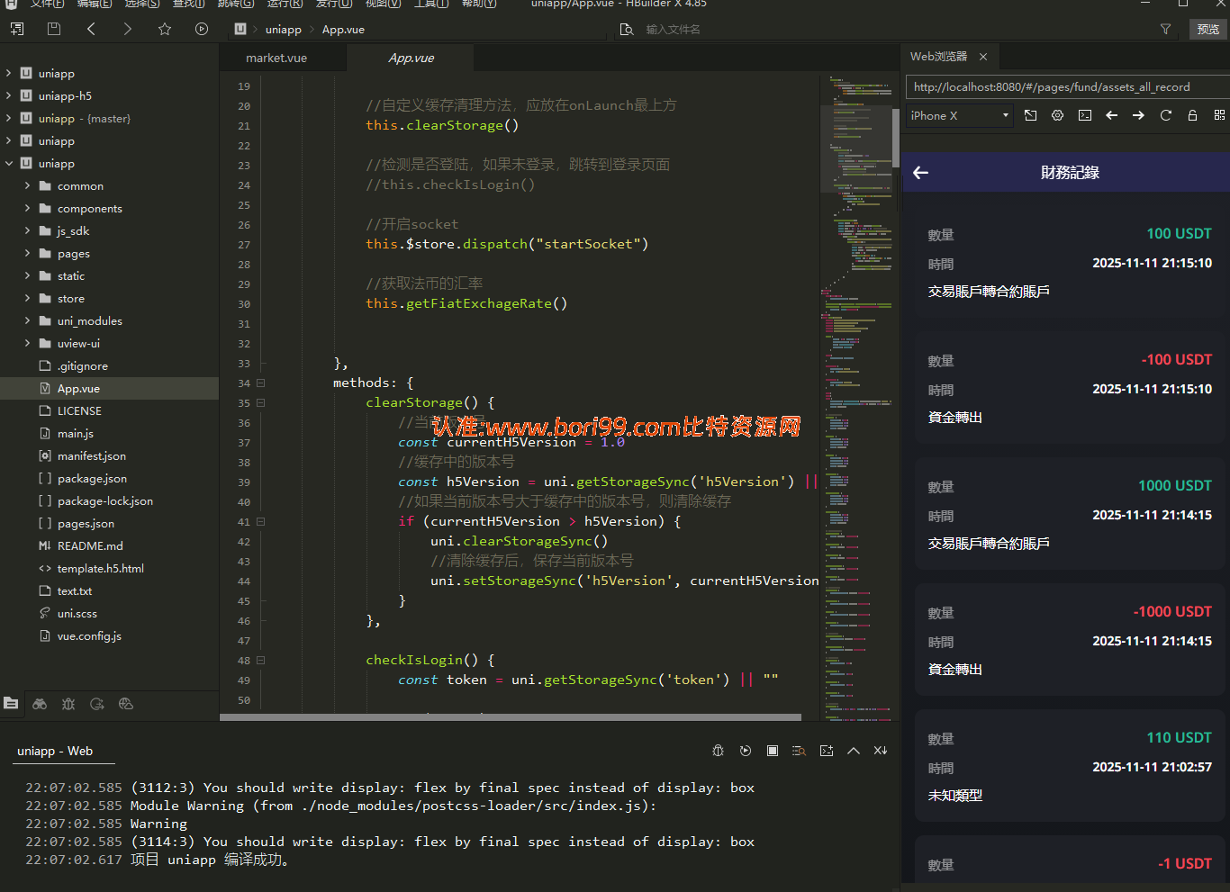Image resolution: width=1230 pixels, height=892 pixels.
Task: Collapse console panel with the up chevron
Action: point(854,751)
